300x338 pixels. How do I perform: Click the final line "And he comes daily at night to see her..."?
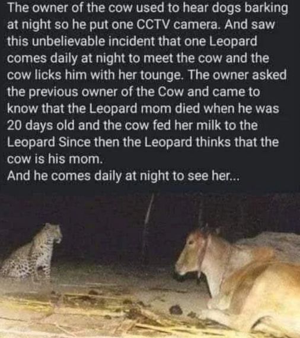(x=123, y=176)
